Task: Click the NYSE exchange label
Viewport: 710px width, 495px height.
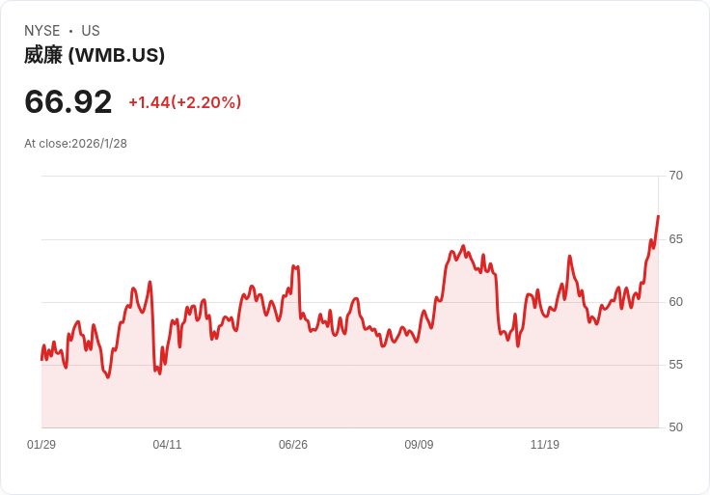Action: pos(42,31)
